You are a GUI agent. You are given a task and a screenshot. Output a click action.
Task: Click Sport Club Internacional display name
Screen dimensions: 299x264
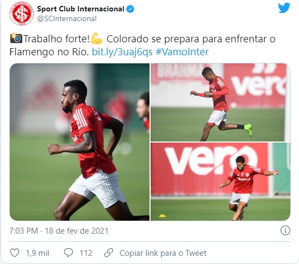(80, 9)
